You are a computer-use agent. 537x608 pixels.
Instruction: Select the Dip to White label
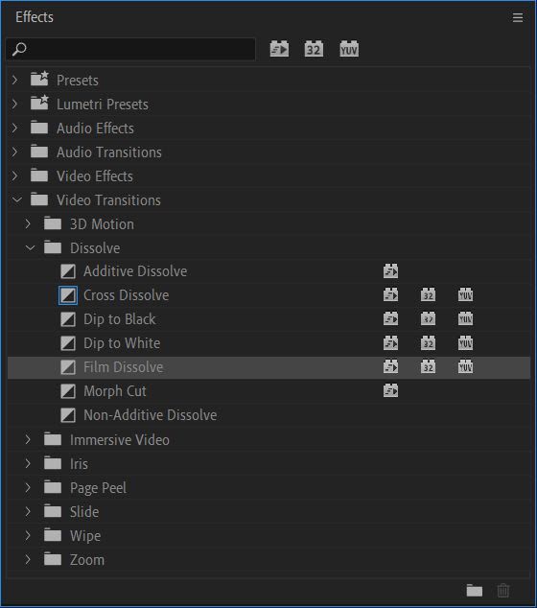(122, 343)
